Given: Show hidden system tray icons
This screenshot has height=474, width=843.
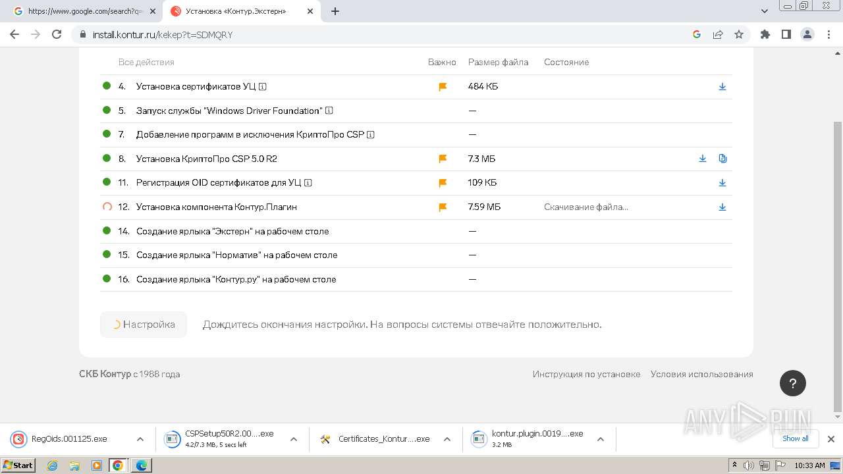Looking at the screenshot, I should (x=734, y=465).
